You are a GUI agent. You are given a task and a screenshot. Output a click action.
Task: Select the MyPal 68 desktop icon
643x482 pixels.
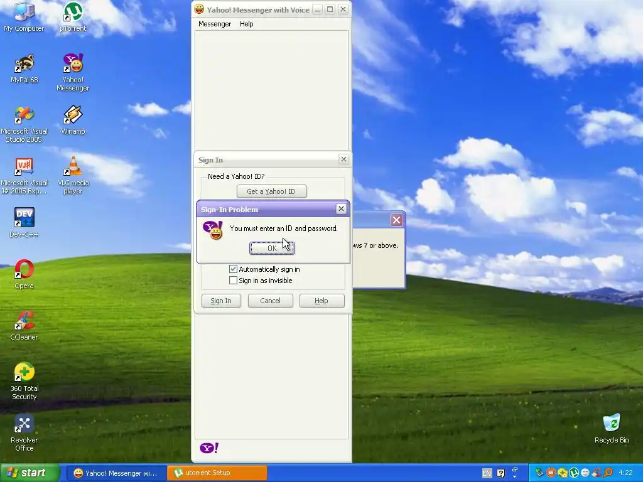click(24, 68)
